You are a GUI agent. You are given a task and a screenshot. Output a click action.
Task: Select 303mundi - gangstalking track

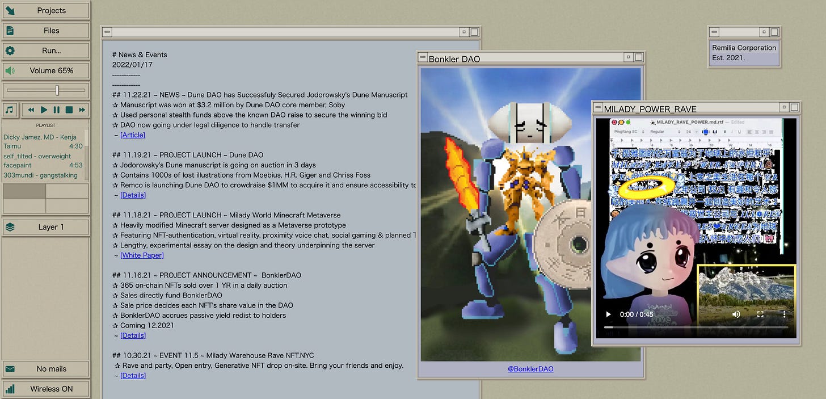(x=40, y=175)
